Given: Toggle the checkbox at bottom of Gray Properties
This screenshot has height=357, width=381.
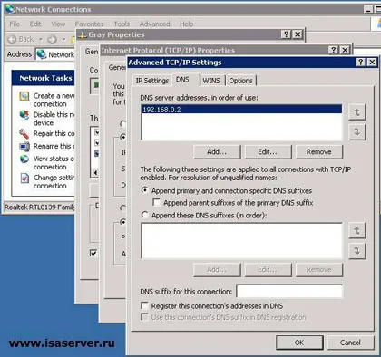Looking at the screenshot, I should [93, 253].
